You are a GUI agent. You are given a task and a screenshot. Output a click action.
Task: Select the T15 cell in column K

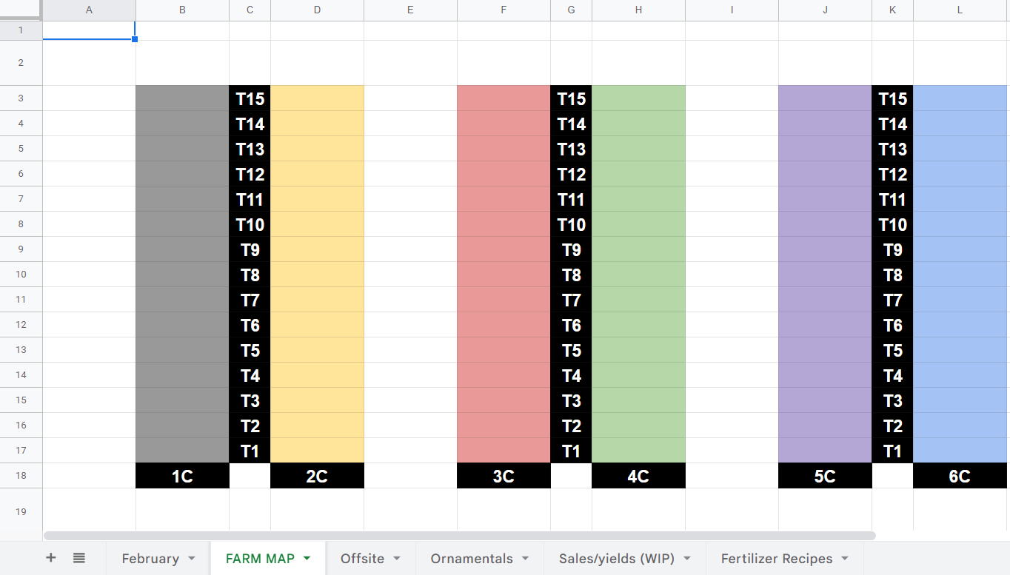[892, 98]
